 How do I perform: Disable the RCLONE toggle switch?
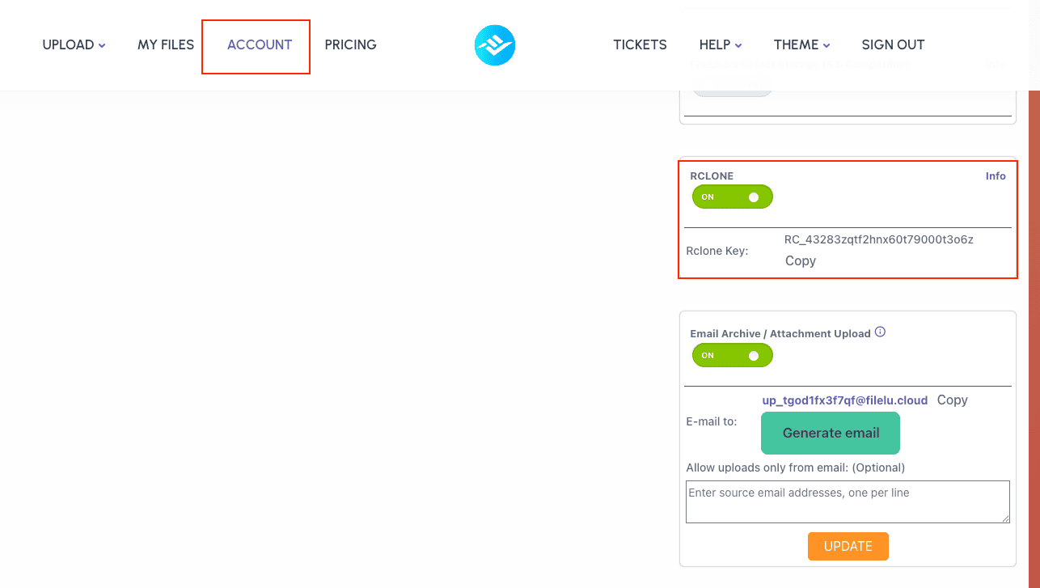732,197
